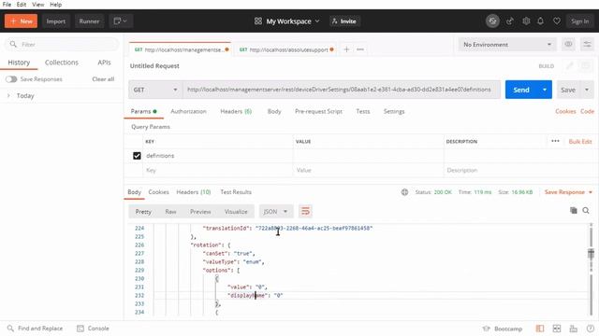Screen dimensions: 599x336
Task: Open the Save button dropdown arrow
Action: click(x=587, y=90)
